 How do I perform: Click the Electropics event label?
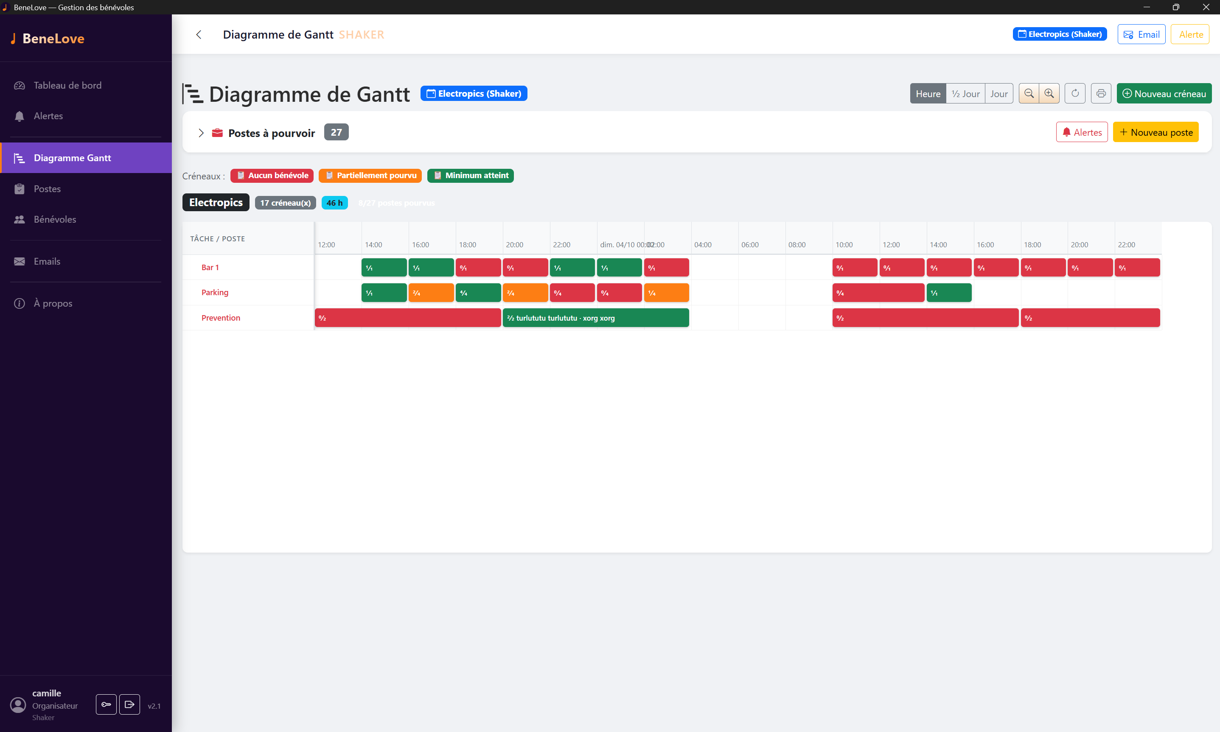click(x=216, y=203)
